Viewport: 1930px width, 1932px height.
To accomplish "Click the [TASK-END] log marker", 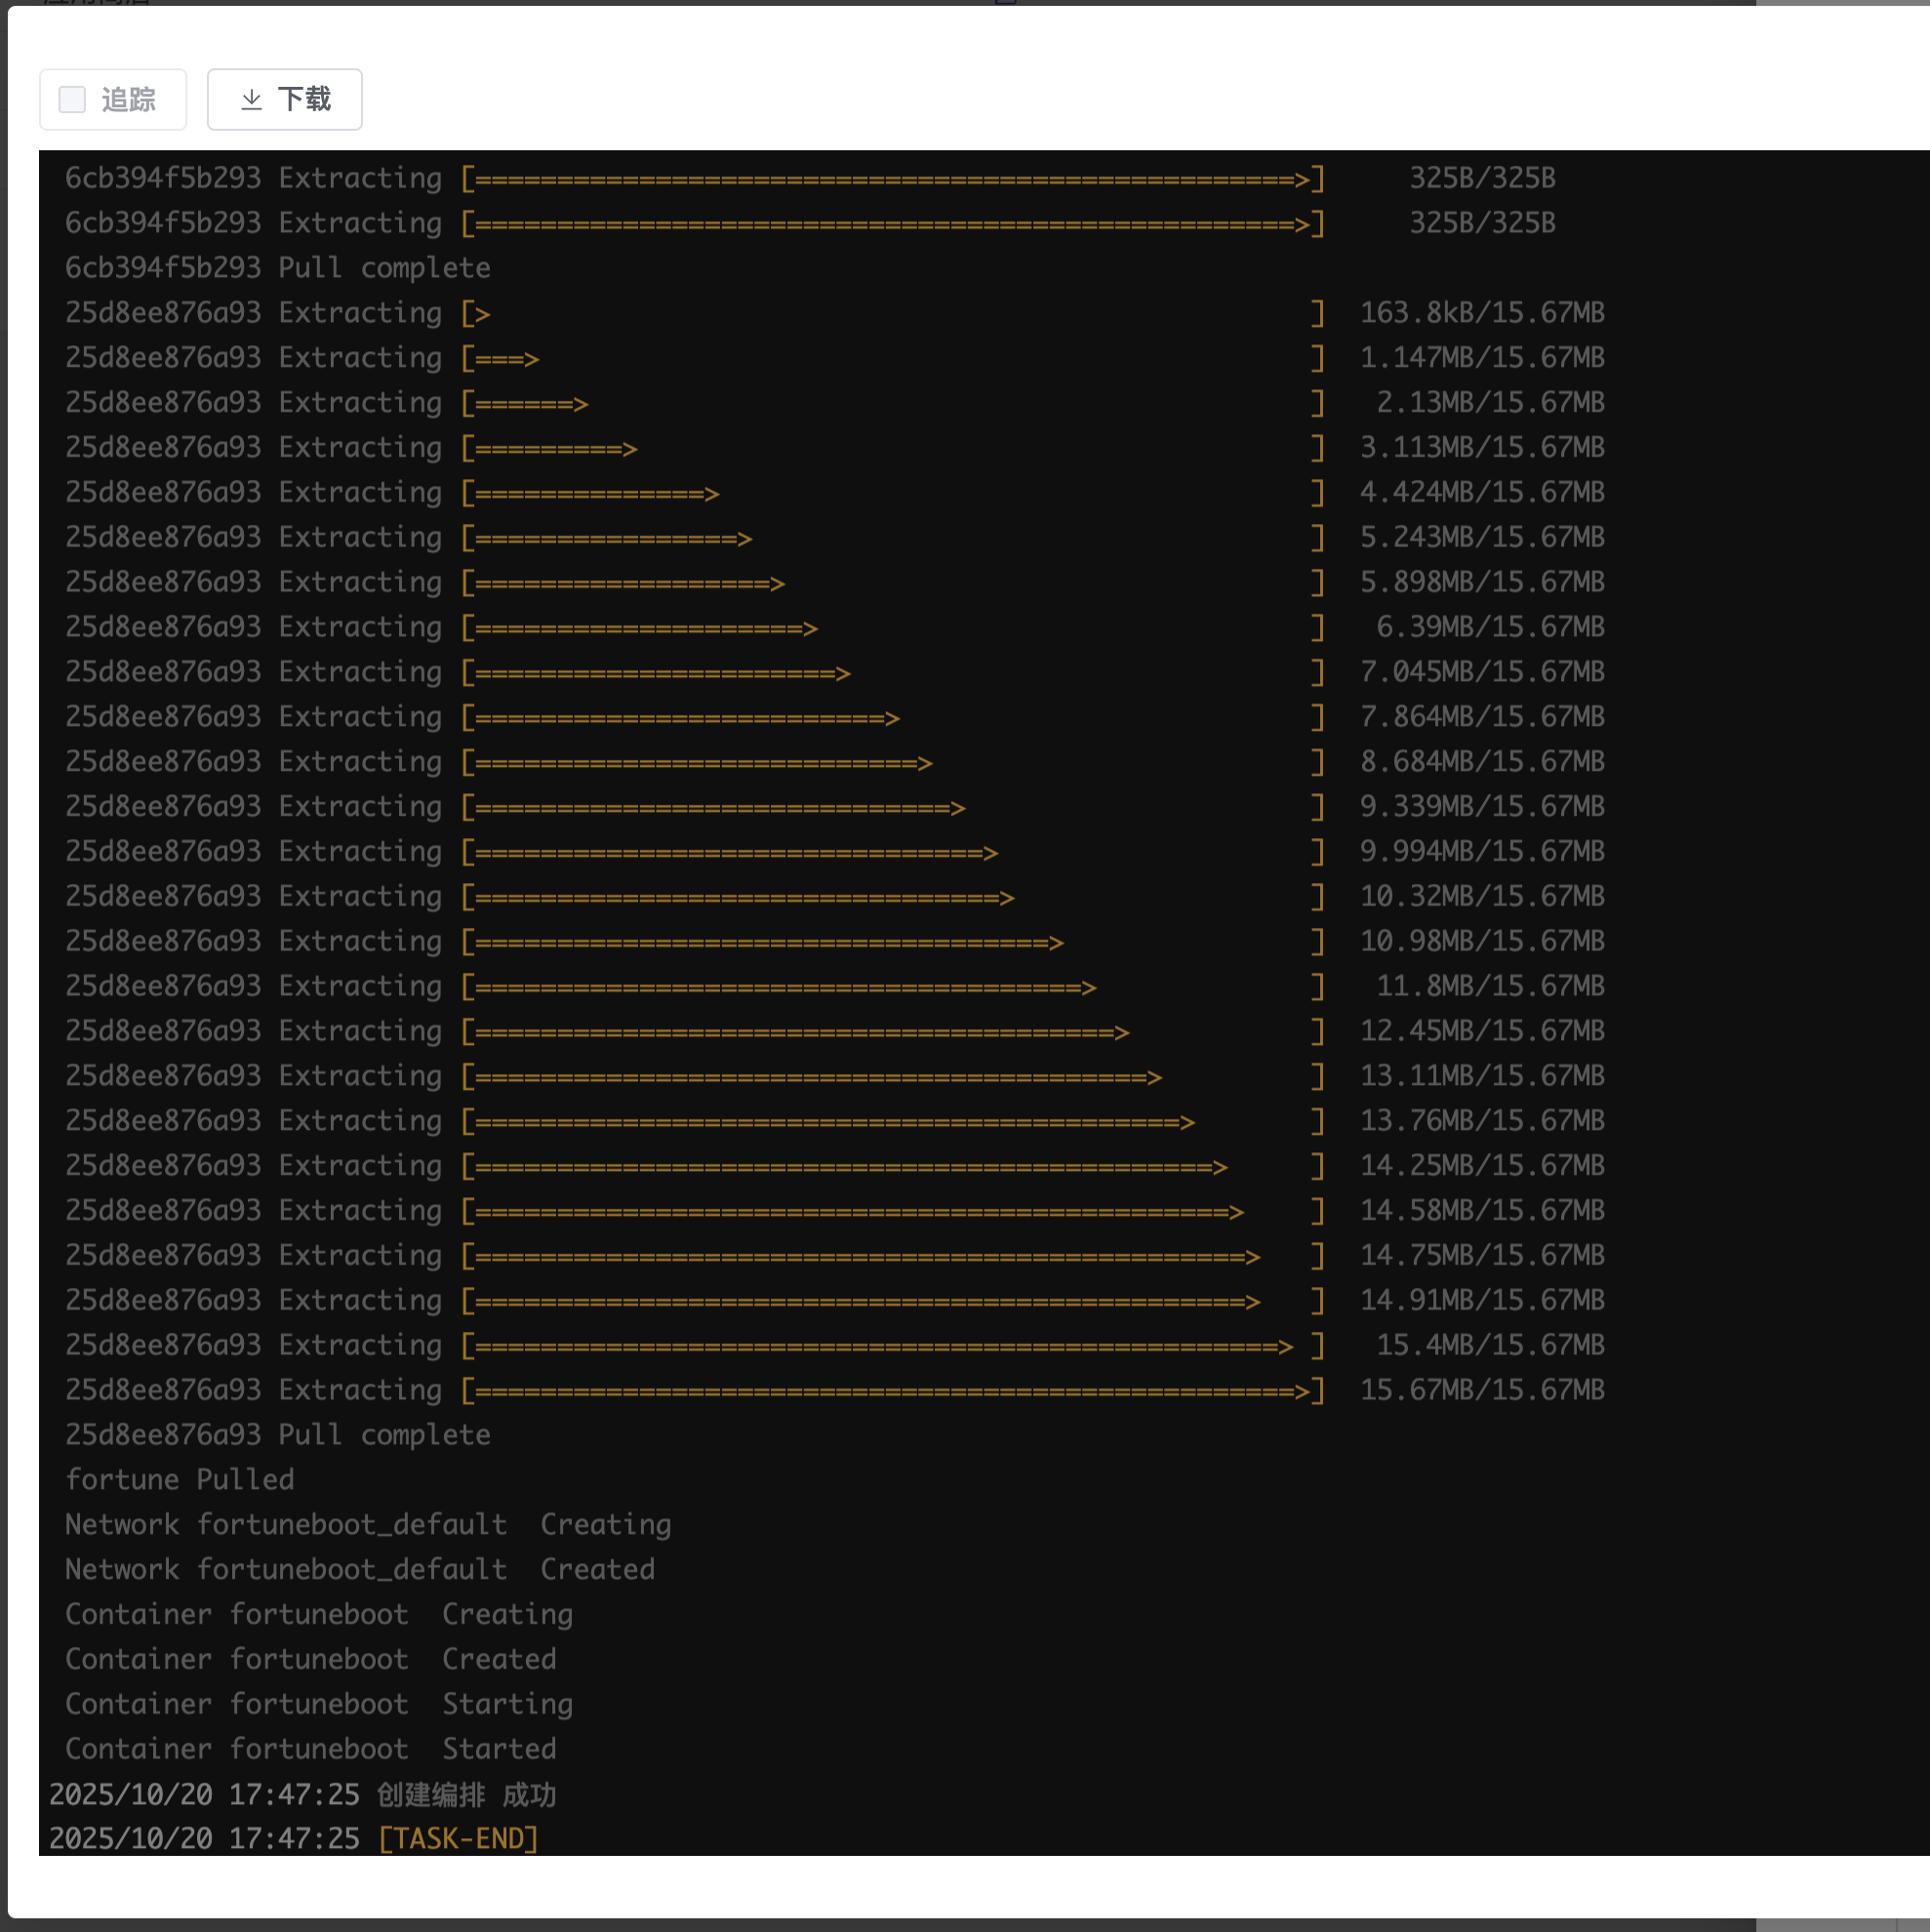I will (x=458, y=1838).
